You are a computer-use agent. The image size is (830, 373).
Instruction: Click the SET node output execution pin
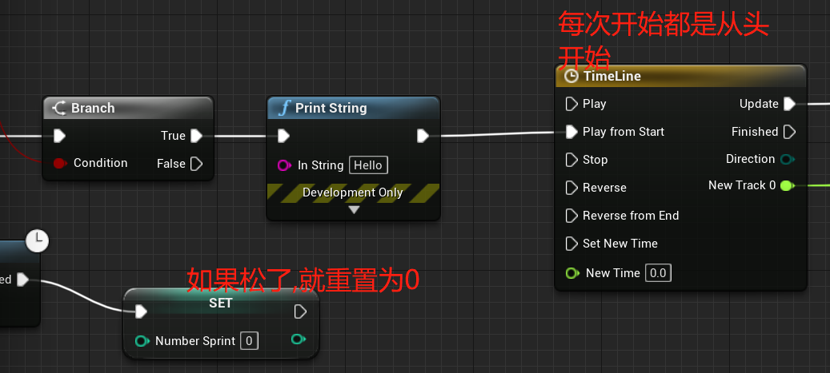(300, 311)
